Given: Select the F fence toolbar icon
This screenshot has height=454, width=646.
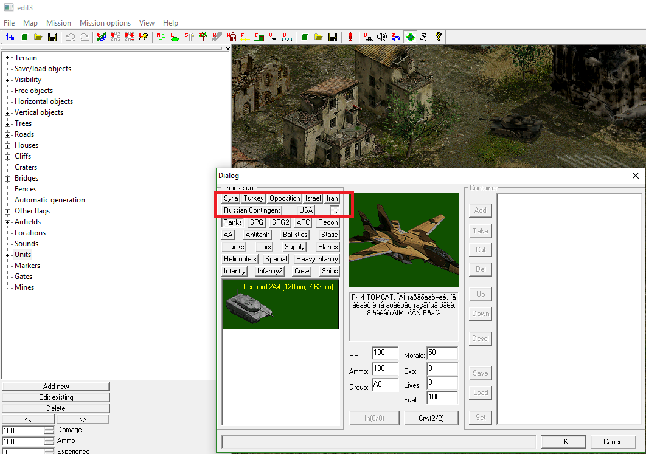Looking at the screenshot, I should [245, 37].
